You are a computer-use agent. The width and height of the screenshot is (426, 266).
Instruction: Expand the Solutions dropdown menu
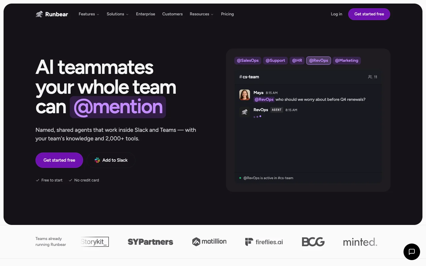pyautogui.click(x=117, y=14)
